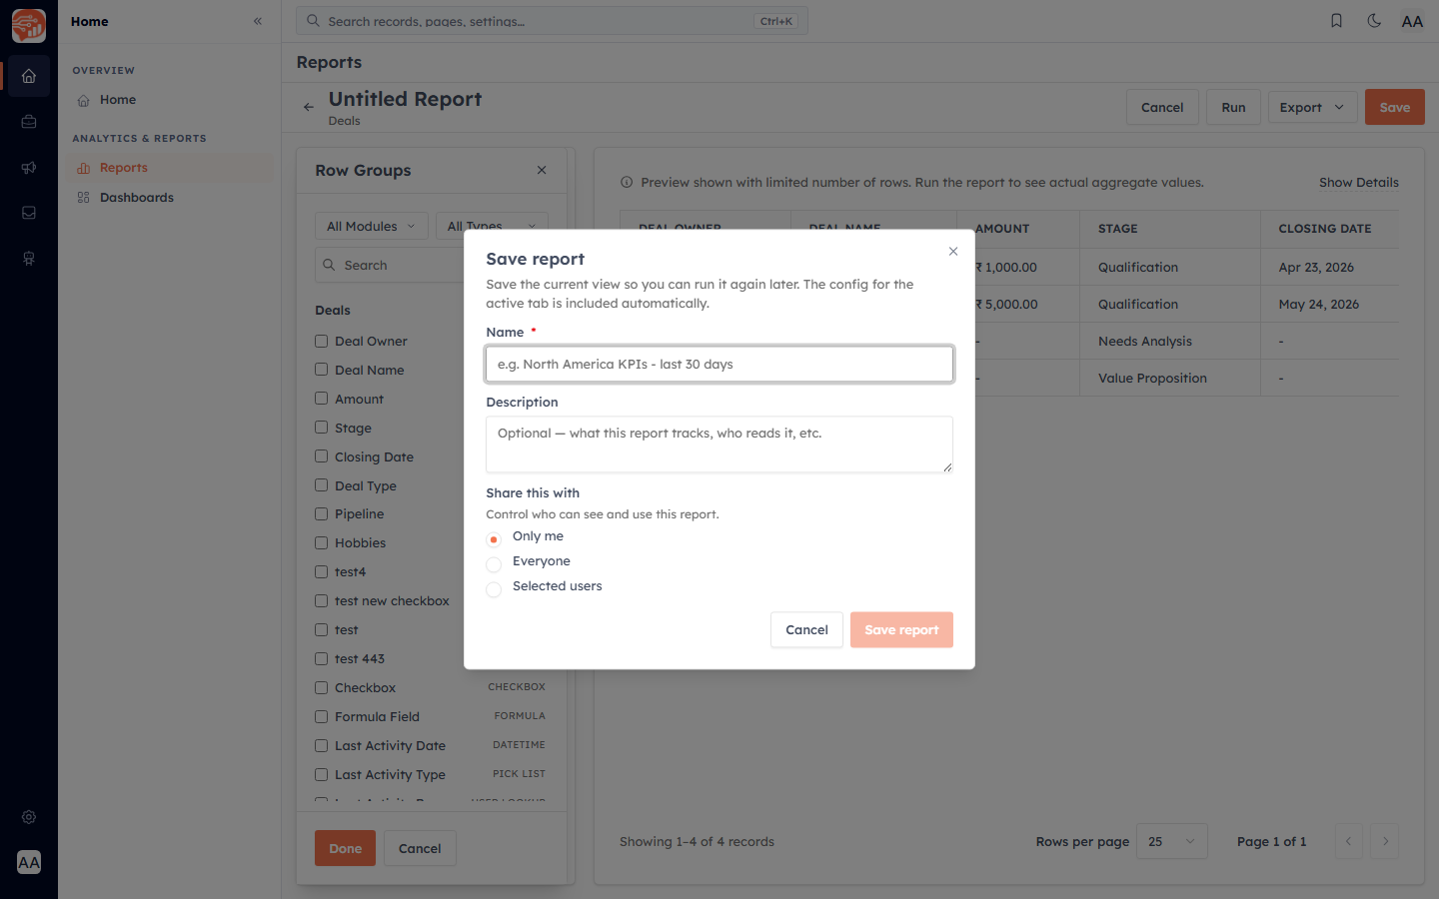Focus the report Name input field
The image size is (1439, 899).
click(719, 364)
